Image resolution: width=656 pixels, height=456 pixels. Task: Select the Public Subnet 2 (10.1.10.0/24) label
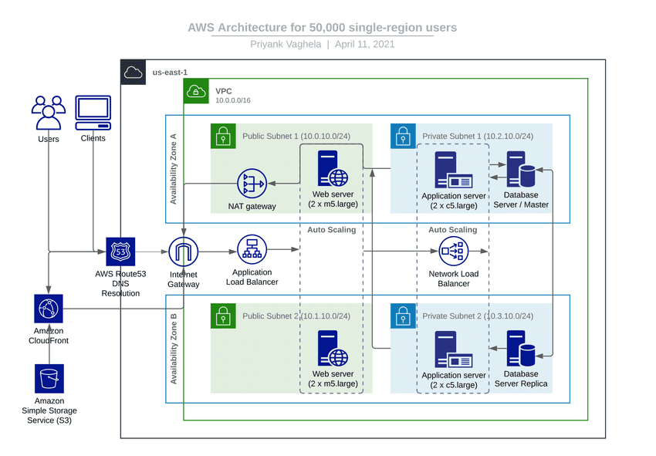(x=296, y=316)
